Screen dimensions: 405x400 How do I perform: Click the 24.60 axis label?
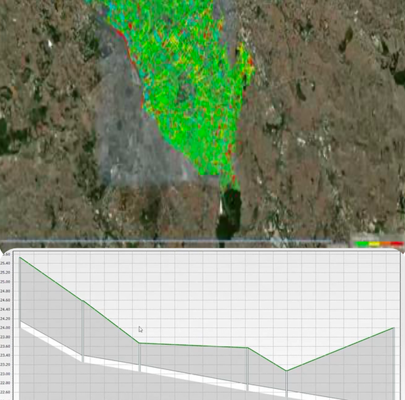5,300
